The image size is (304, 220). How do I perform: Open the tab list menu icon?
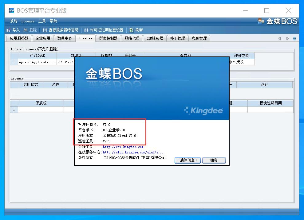pyautogui.click(x=294, y=38)
